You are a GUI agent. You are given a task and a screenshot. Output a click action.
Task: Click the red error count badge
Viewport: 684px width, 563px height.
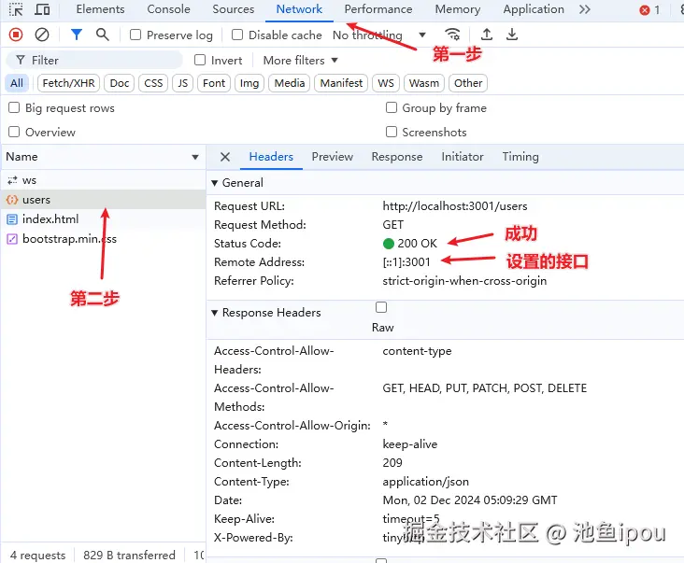pos(649,10)
